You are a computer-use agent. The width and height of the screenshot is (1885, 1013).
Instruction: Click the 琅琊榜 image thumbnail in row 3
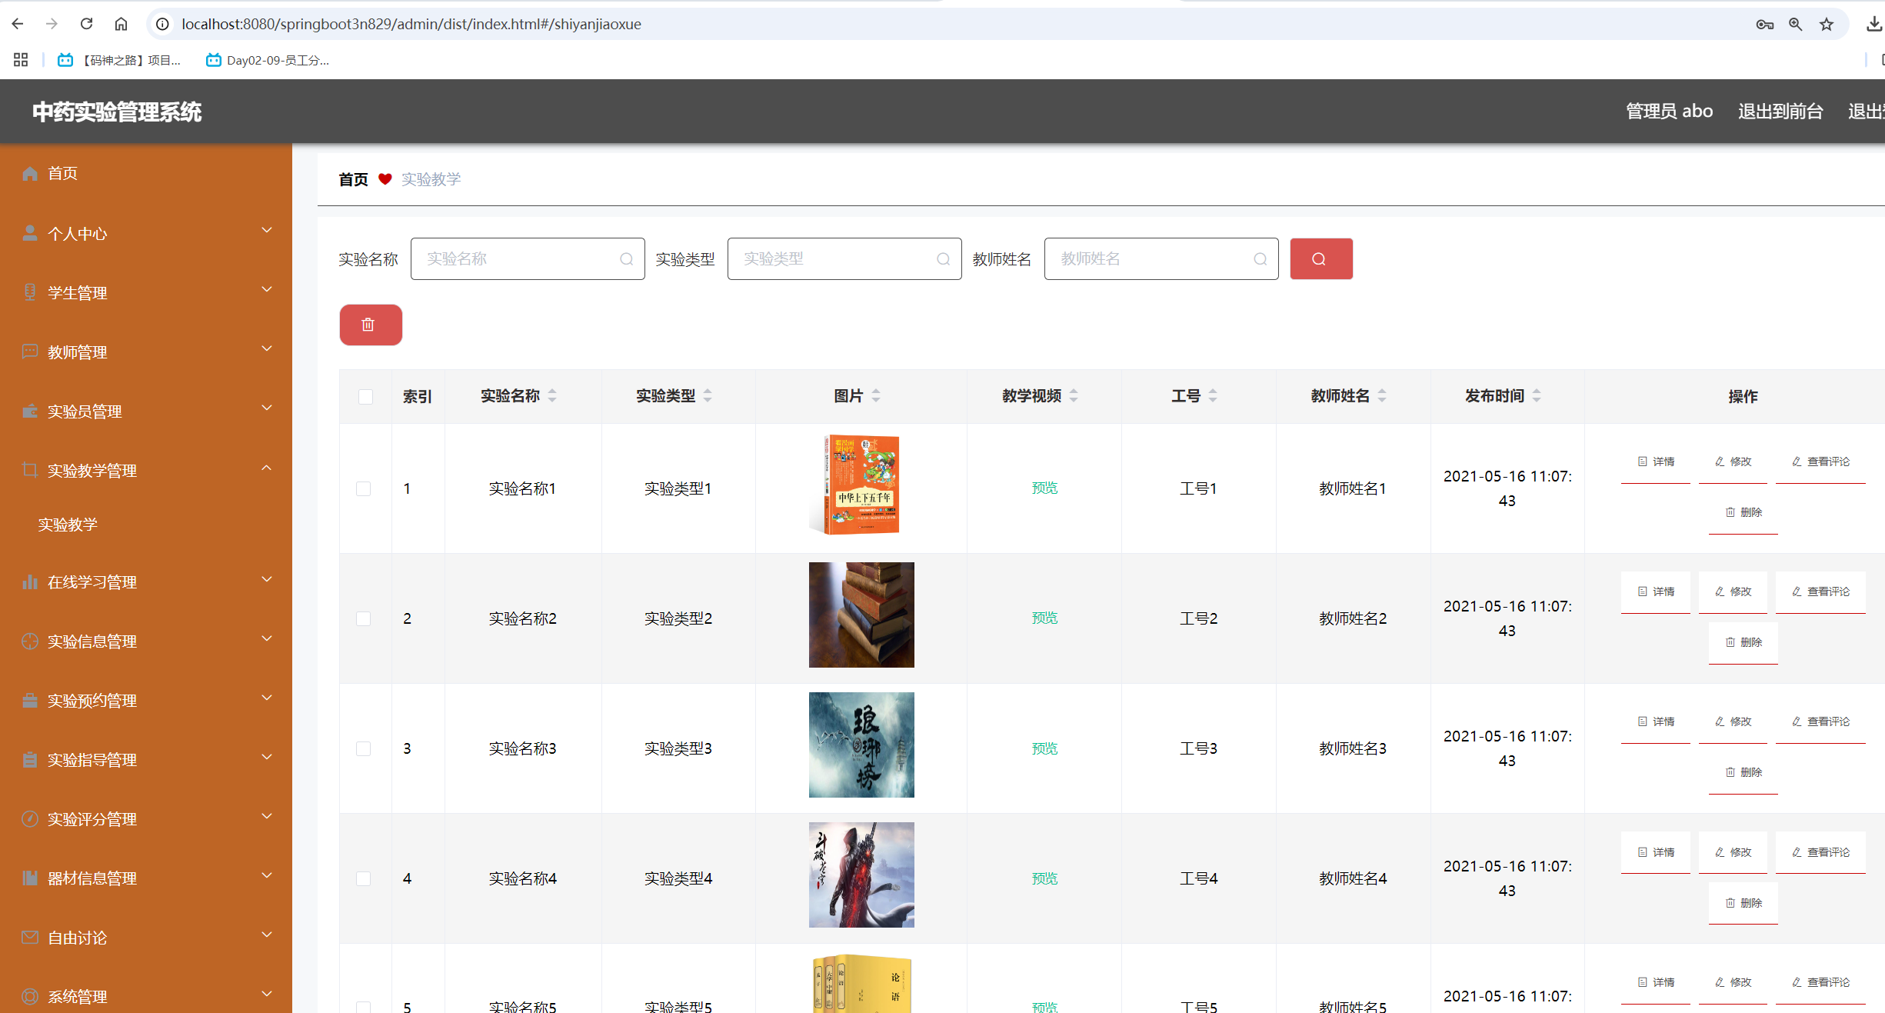pyautogui.click(x=861, y=745)
